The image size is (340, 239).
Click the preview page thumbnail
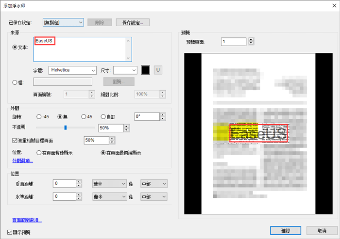(258, 134)
